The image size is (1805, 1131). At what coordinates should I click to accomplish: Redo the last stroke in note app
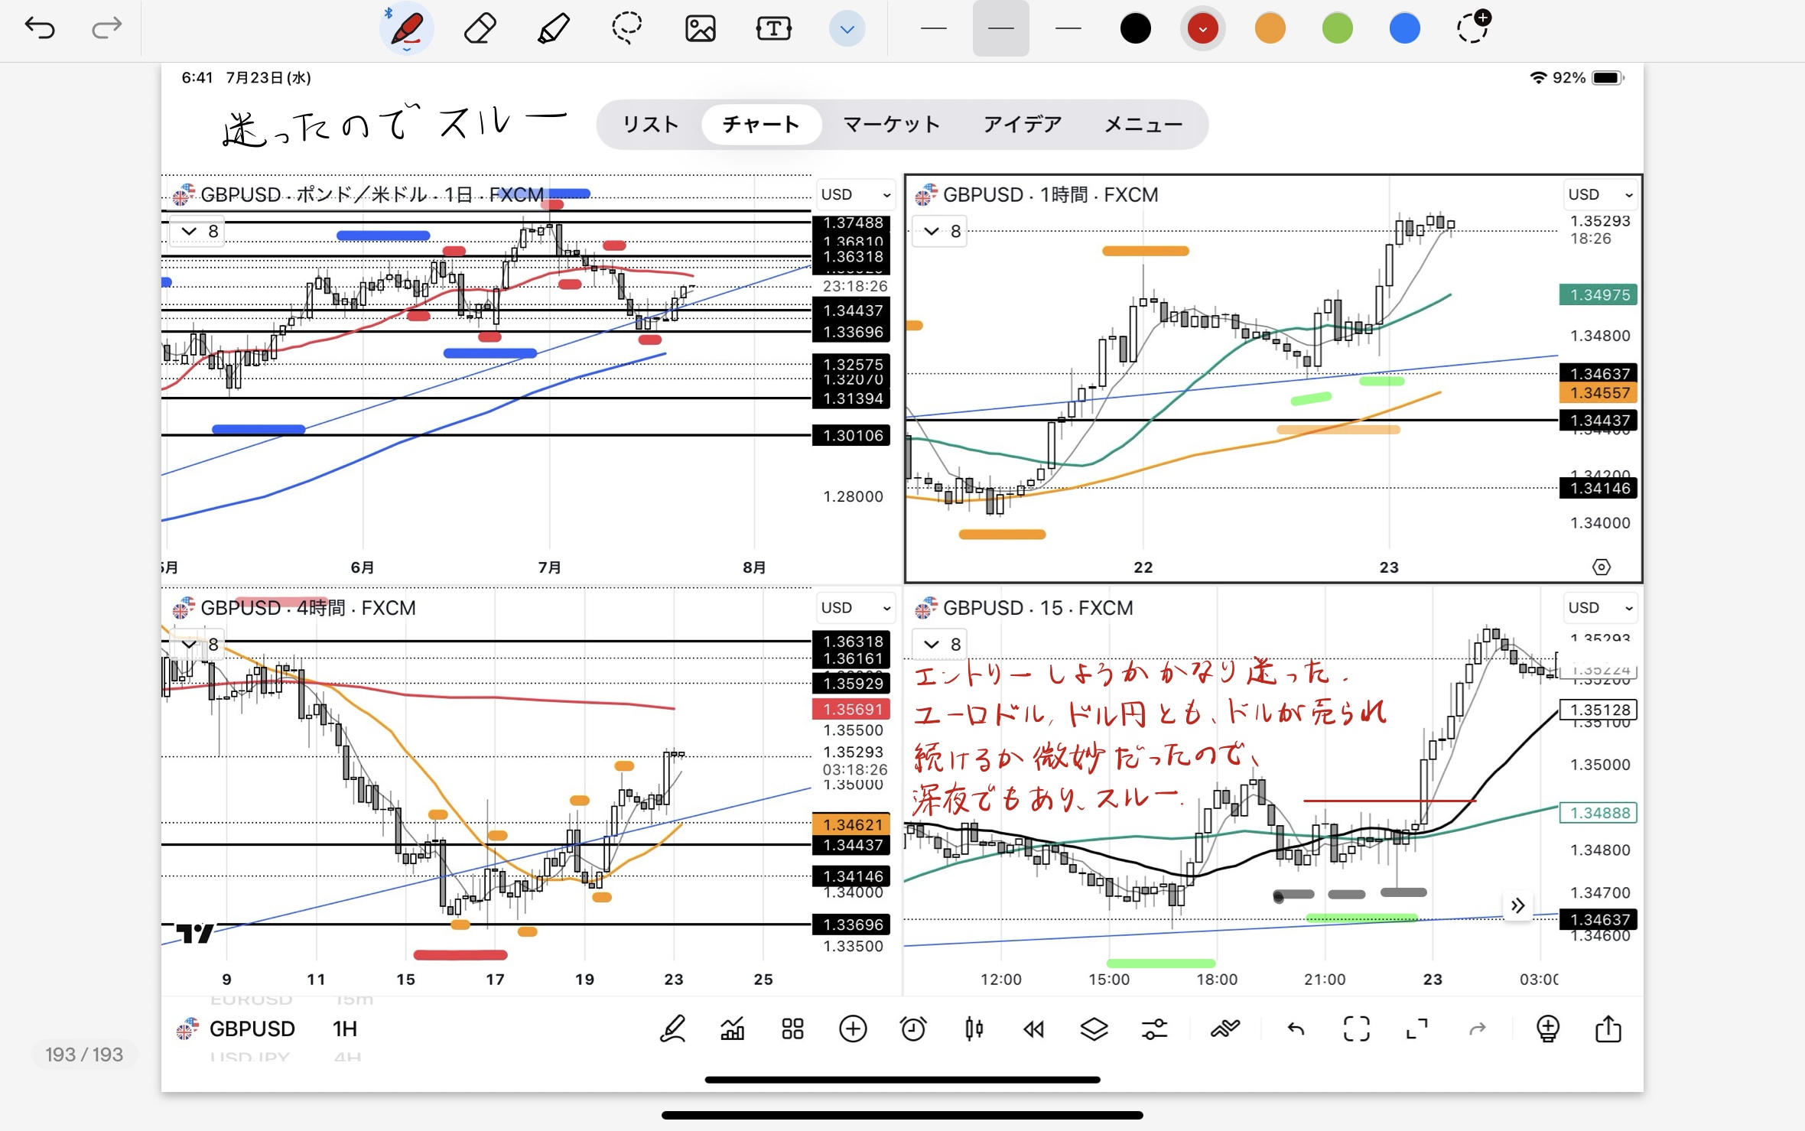click(x=106, y=28)
